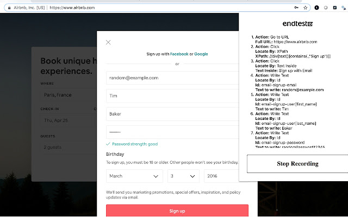
Task: Click the check-in date Thu, Apr 25
Action: 66,120
